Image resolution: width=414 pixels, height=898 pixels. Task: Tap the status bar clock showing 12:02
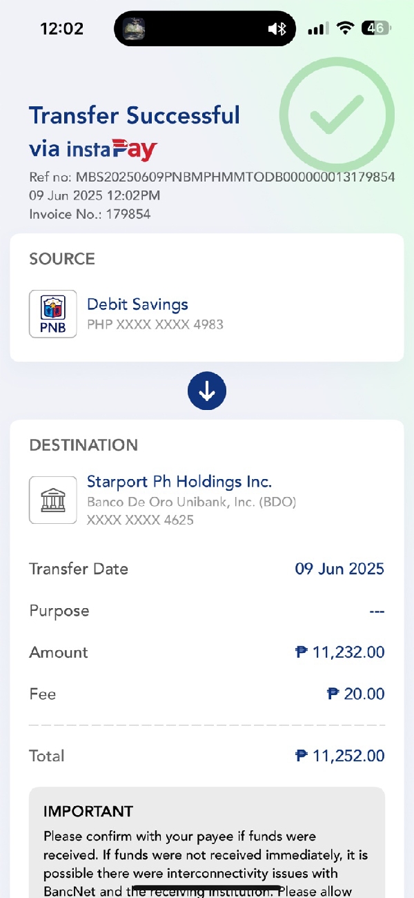point(62,29)
